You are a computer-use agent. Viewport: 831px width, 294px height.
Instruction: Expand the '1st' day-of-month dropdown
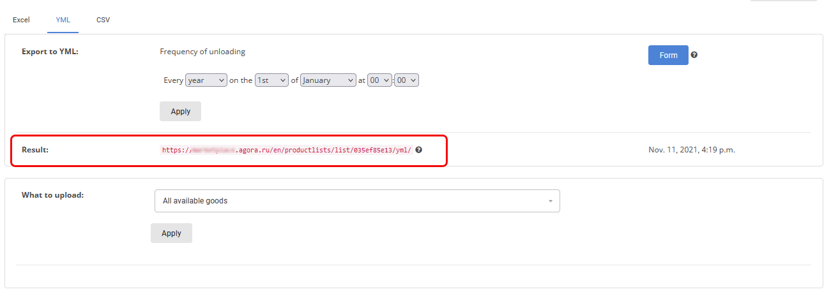click(271, 80)
